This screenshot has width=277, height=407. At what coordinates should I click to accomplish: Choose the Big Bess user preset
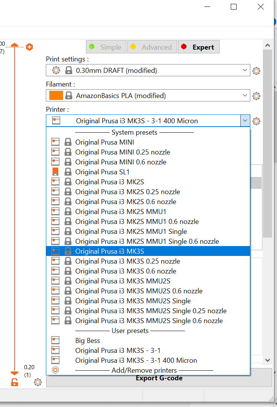coord(87,341)
